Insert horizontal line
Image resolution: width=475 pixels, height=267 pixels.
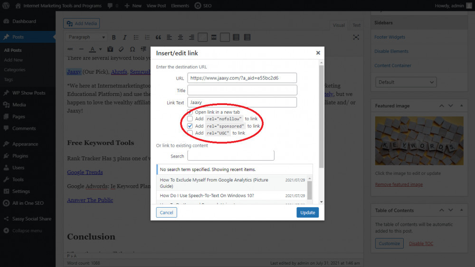pyautogui.click(x=81, y=49)
